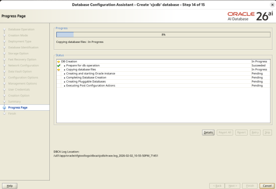Click the Revert All button
Image resolution: width=276 pixels, height=189 pixels.
click(x=225, y=133)
